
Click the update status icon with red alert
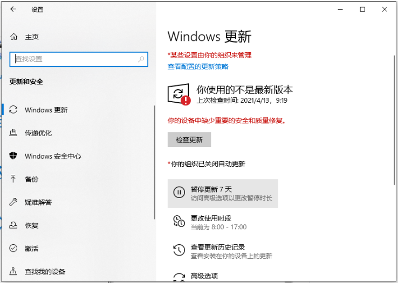coord(179,94)
